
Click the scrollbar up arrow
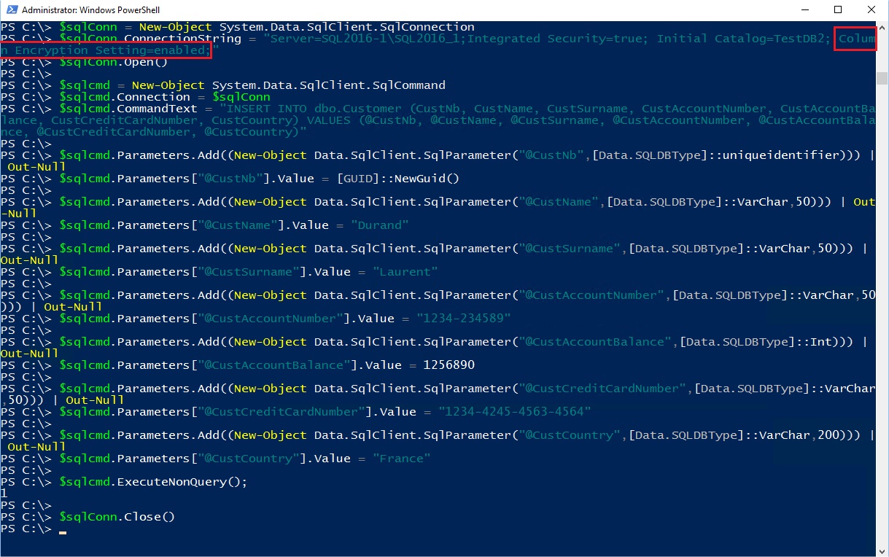882,28
